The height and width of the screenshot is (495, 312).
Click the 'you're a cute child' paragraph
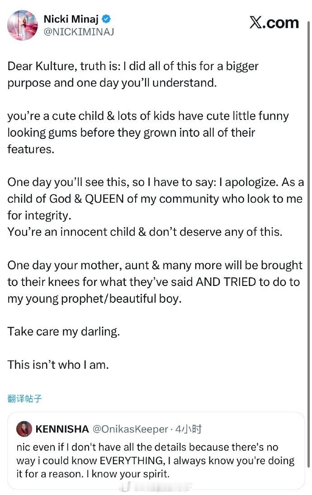pyautogui.click(x=148, y=133)
